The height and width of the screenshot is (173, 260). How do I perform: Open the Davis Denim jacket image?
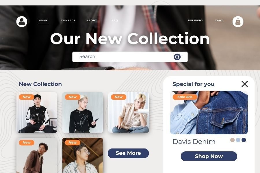[x=209, y=112]
